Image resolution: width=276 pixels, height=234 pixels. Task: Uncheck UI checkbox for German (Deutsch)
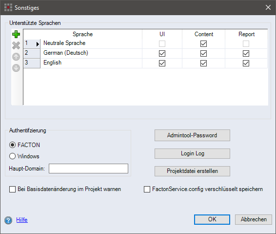(162, 53)
